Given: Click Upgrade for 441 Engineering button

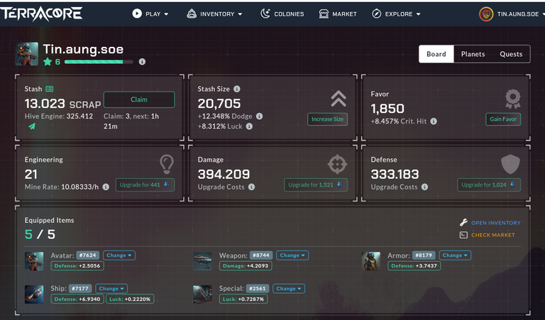Looking at the screenshot, I should pos(145,185).
